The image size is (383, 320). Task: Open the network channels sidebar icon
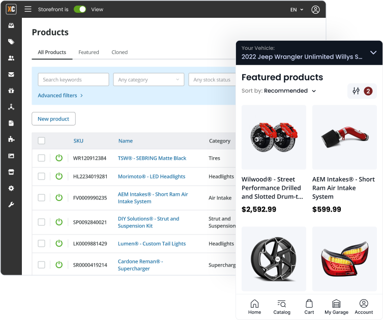click(x=11, y=107)
